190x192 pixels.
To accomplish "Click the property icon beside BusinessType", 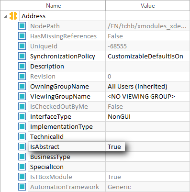I will click(22, 157).
